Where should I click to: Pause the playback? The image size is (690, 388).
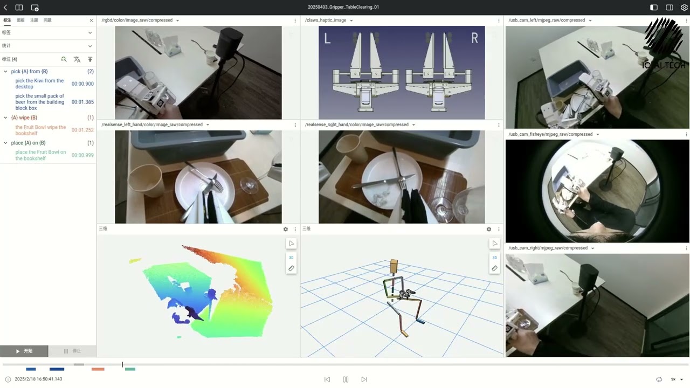point(346,379)
